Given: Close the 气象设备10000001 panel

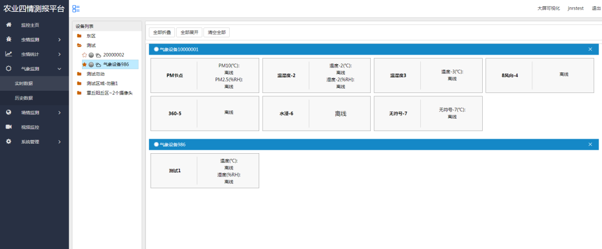Looking at the screenshot, I should (590, 49).
